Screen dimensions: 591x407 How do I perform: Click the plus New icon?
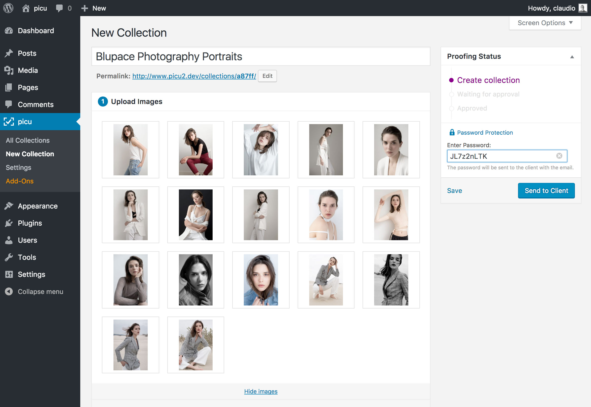[85, 8]
